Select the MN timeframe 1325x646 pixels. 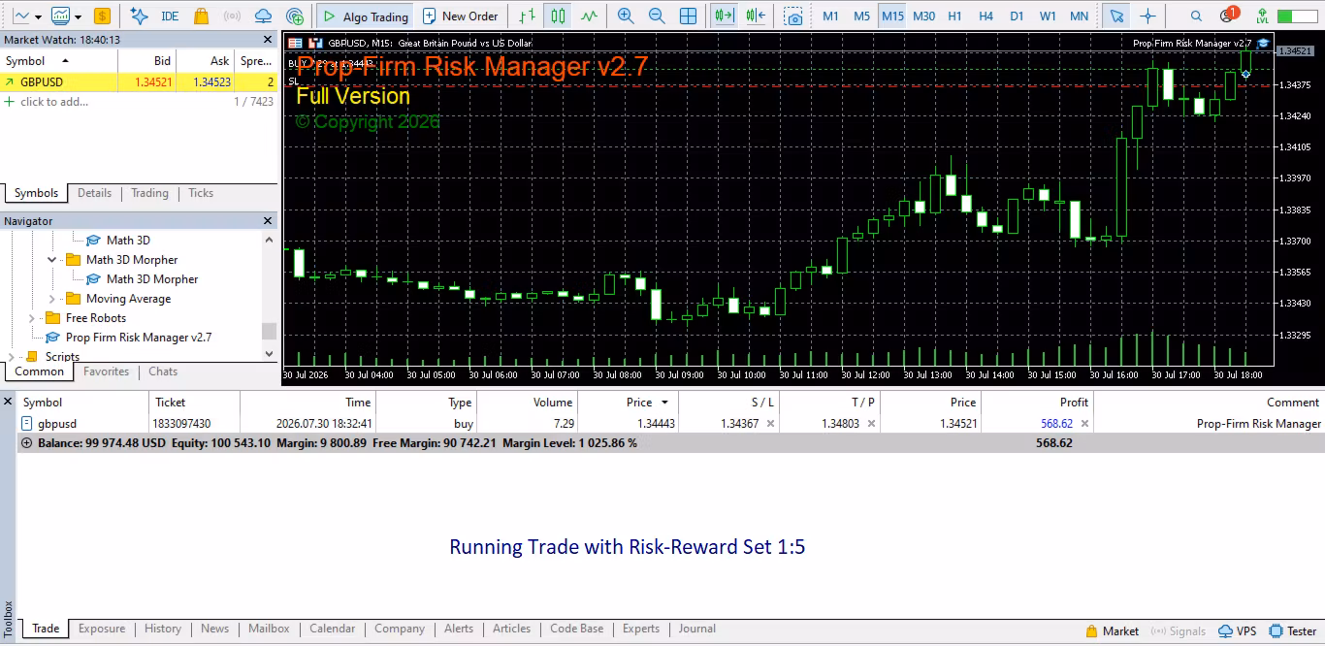(1079, 16)
